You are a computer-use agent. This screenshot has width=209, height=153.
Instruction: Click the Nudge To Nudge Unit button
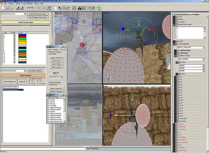click(x=56, y=88)
